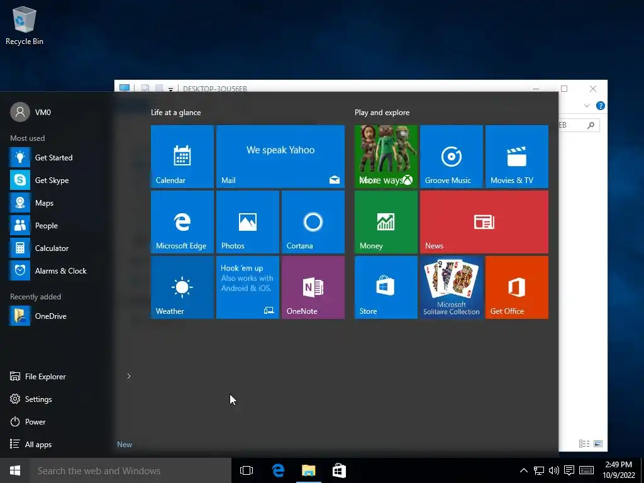
Task: Expand File Explorer jump list arrow
Action: point(128,376)
